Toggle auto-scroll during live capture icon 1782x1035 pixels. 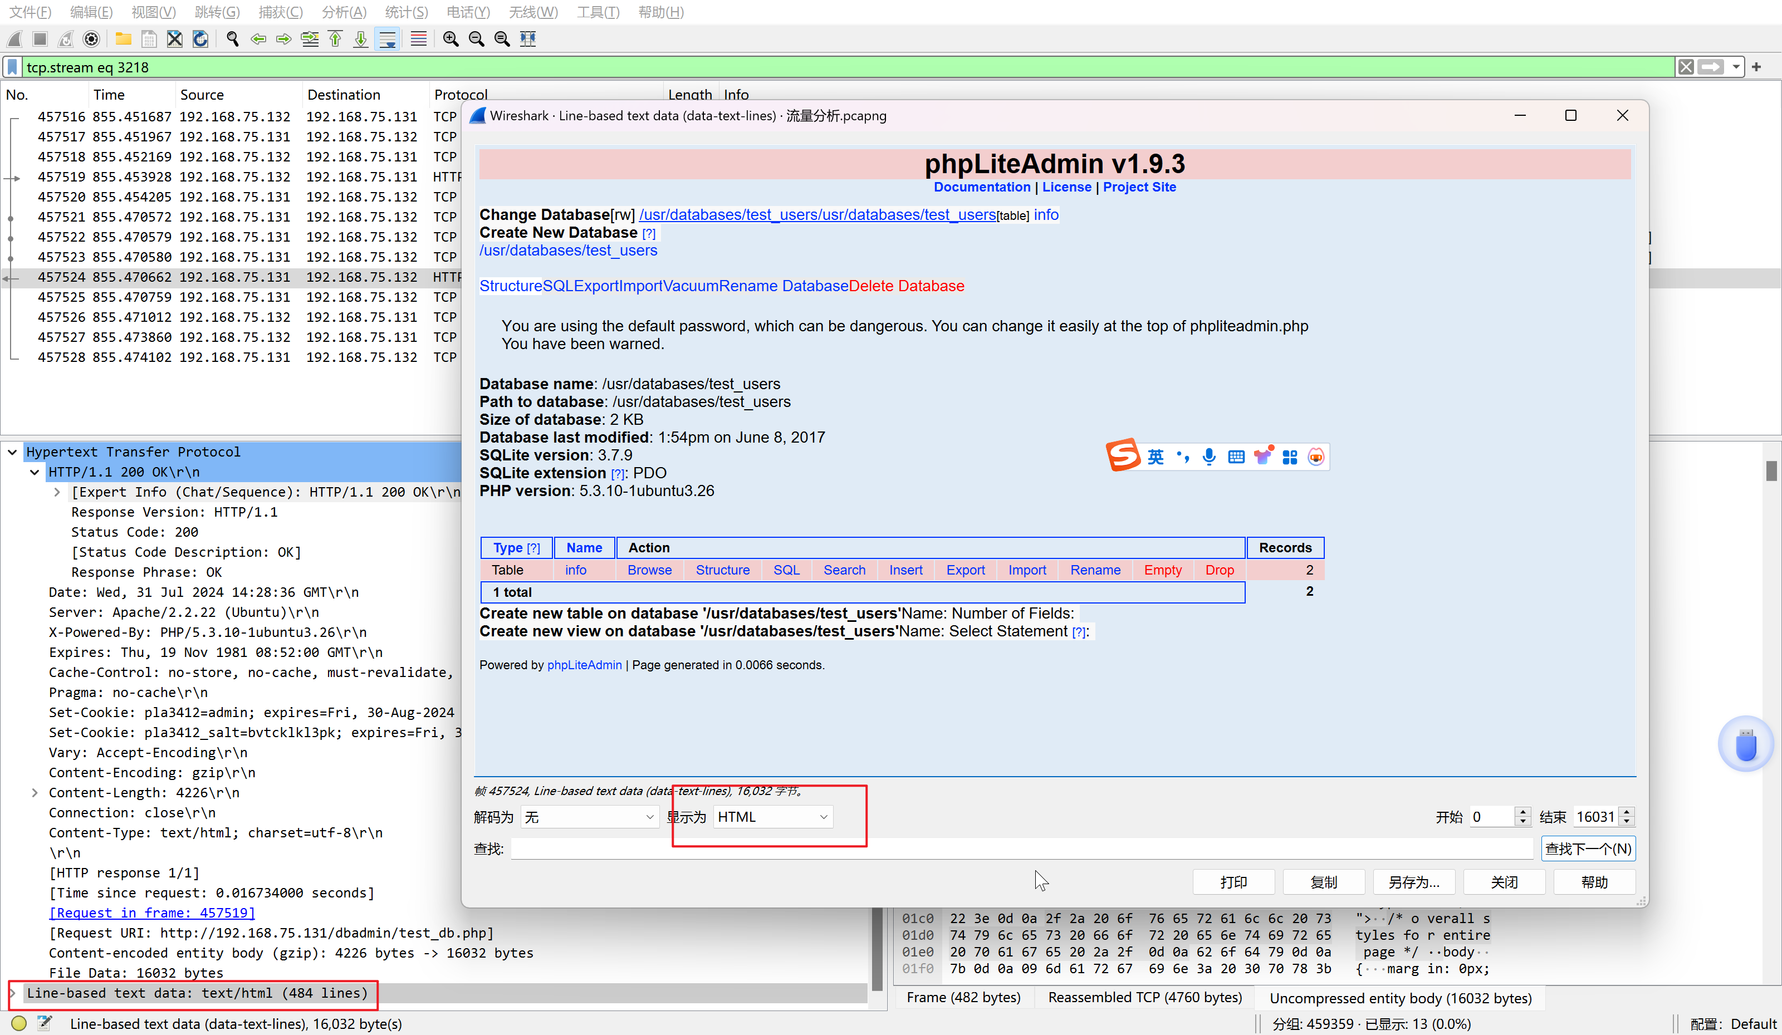pos(388,39)
